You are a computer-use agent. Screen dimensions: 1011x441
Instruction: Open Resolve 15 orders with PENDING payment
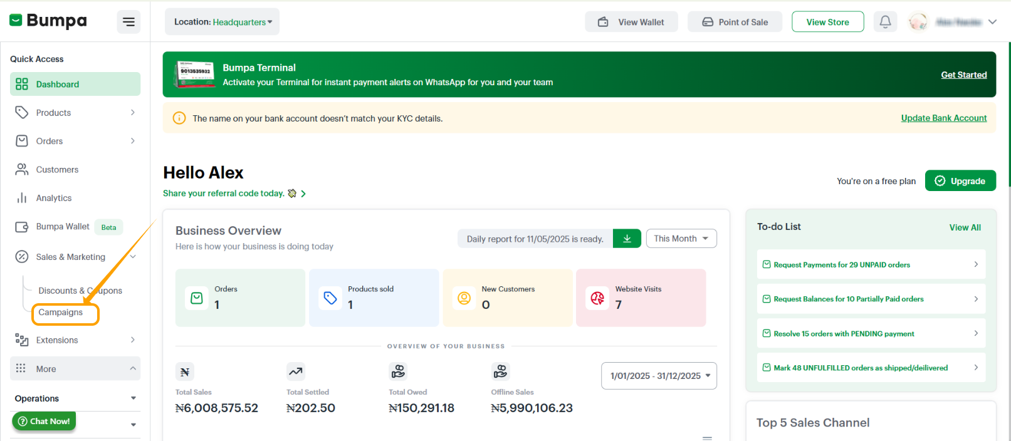coord(871,334)
